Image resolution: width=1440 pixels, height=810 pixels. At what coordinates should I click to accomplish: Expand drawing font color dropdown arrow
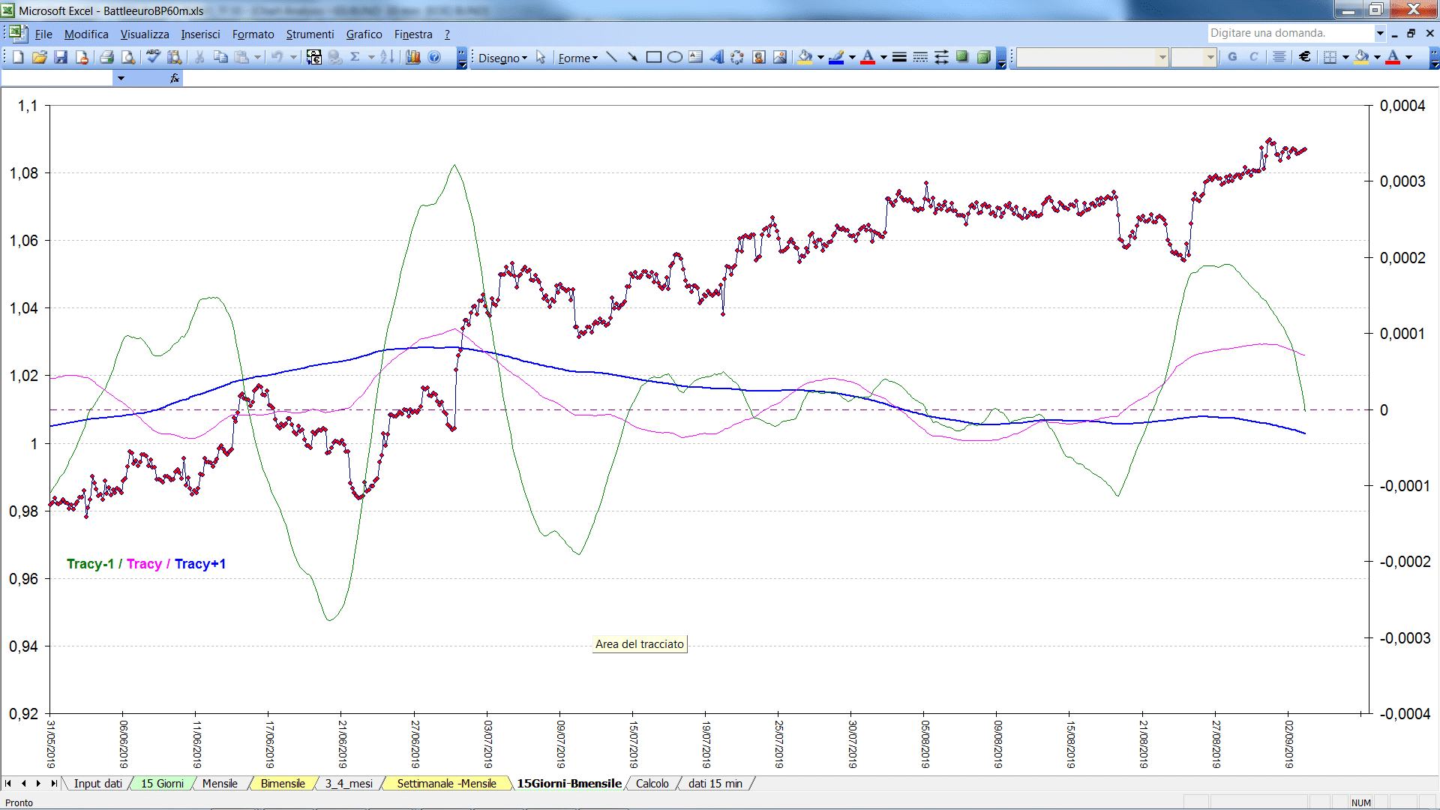pos(883,57)
